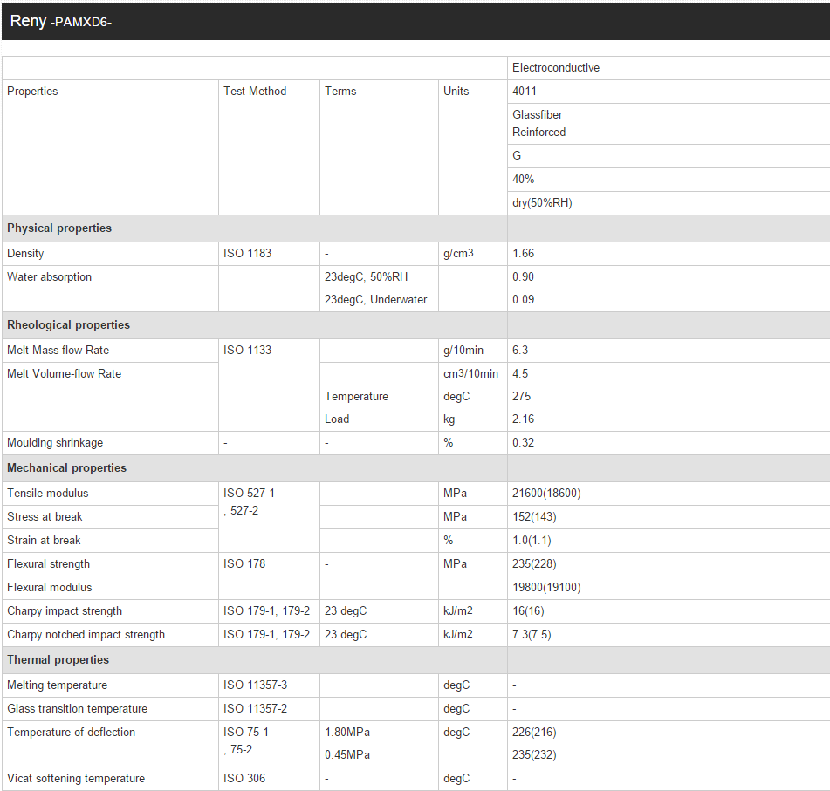The height and width of the screenshot is (791, 830).
Task: Click the 'ISO 1133' test method cell
Action: [269, 385]
